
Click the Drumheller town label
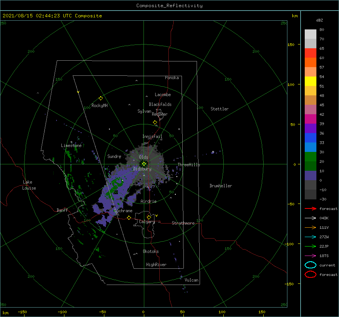click(221, 186)
